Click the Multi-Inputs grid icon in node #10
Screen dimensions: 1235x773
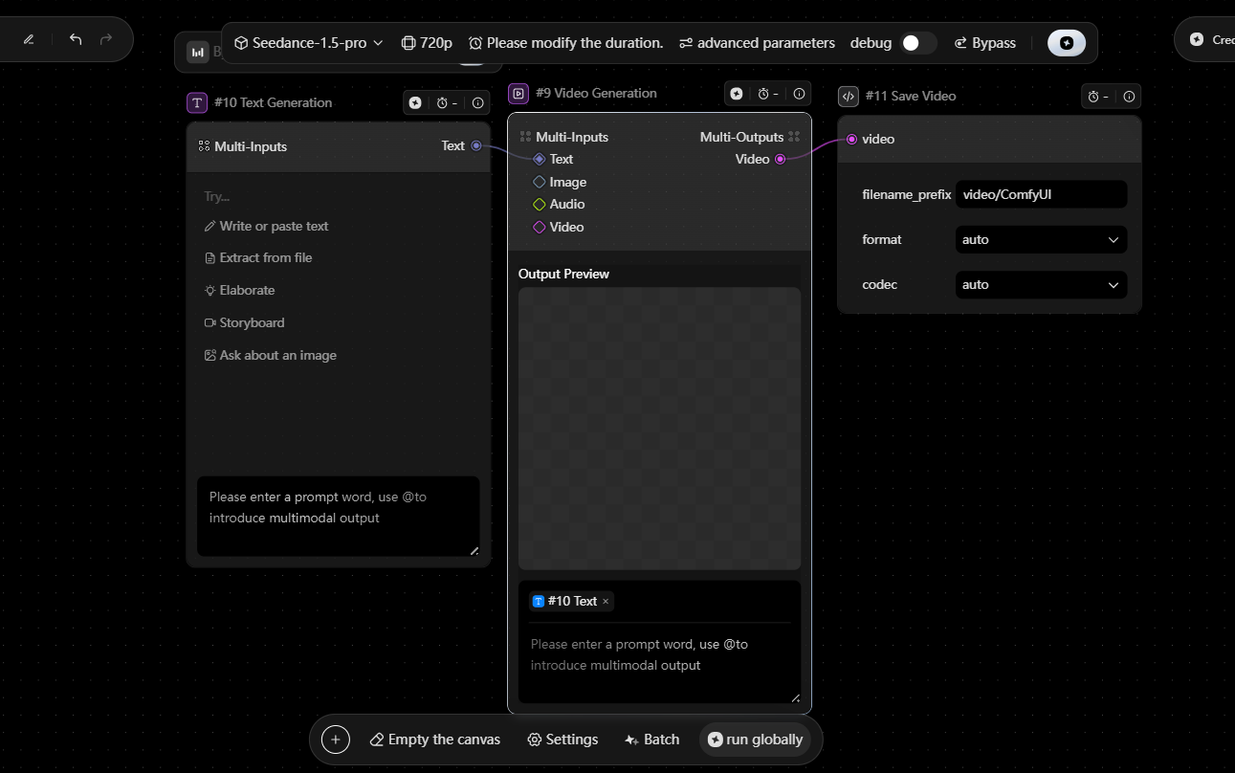click(x=204, y=146)
